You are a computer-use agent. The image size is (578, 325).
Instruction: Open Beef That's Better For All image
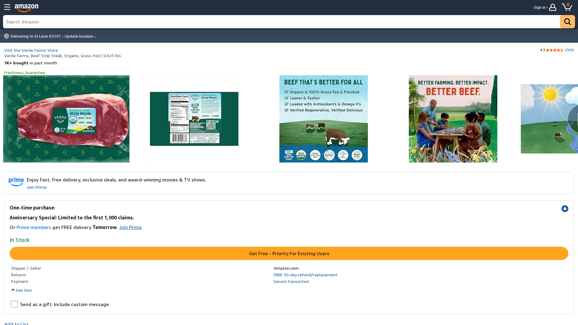(324, 119)
